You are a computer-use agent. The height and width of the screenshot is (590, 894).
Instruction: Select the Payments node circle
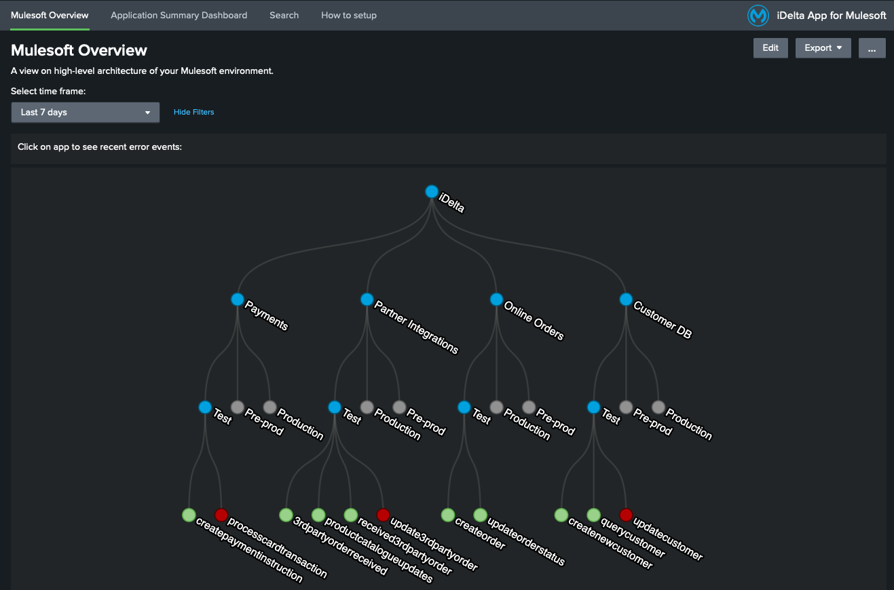click(237, 299)
